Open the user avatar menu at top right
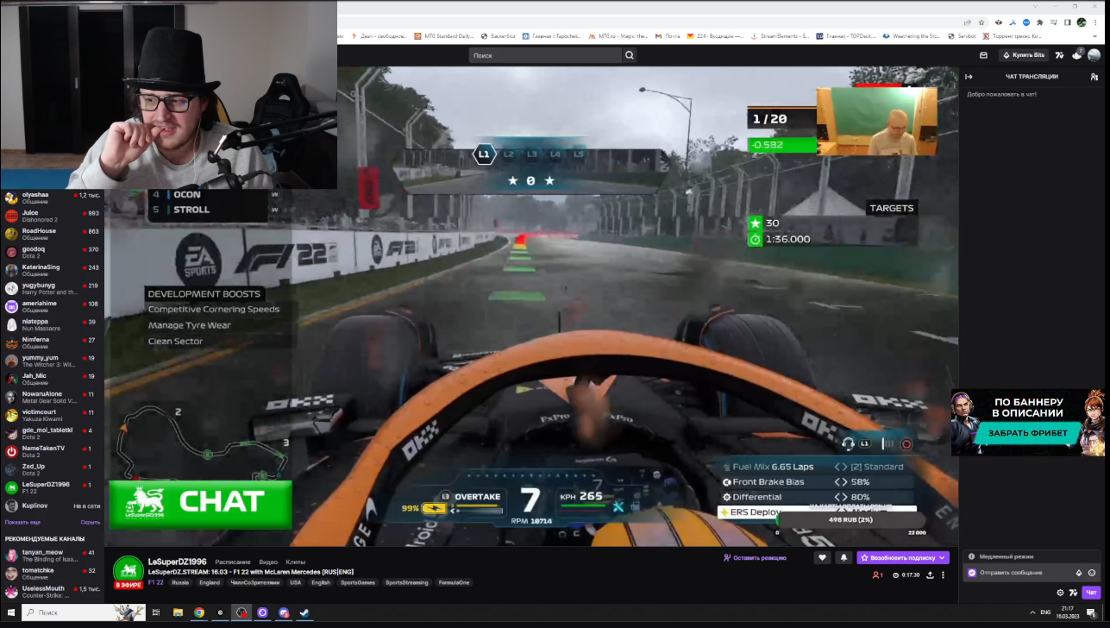This screenshot has height=628, width=1110. (1094, 55)
